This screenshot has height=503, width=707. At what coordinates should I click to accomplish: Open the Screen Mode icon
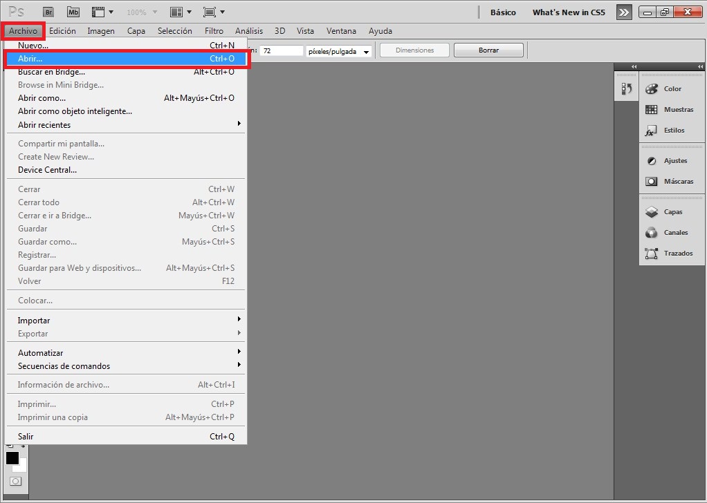[x=214, y=12]
